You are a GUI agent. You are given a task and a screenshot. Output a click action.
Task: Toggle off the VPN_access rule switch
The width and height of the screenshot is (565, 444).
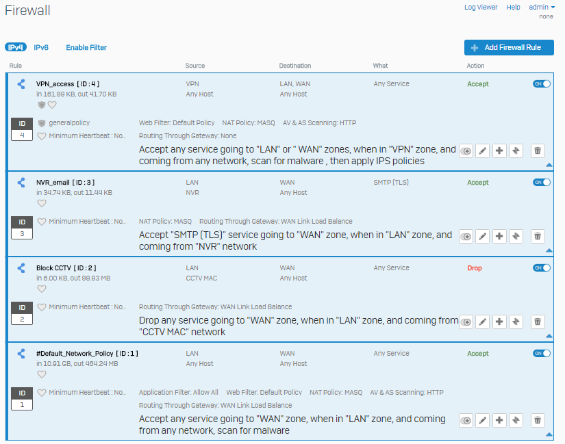tap(542, 84)
